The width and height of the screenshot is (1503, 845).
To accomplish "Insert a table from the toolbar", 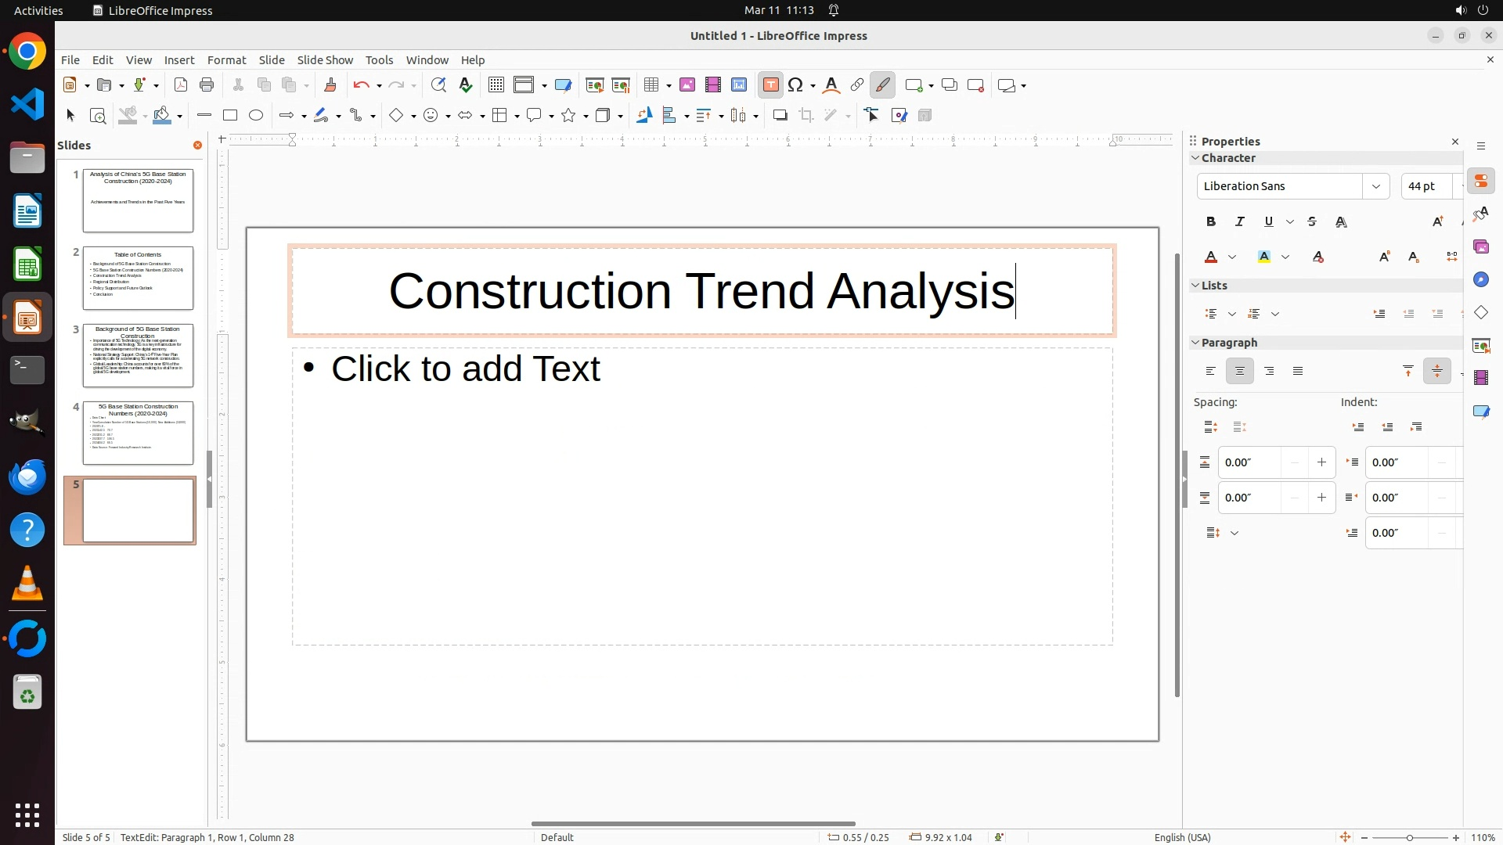I will (651, 85).
